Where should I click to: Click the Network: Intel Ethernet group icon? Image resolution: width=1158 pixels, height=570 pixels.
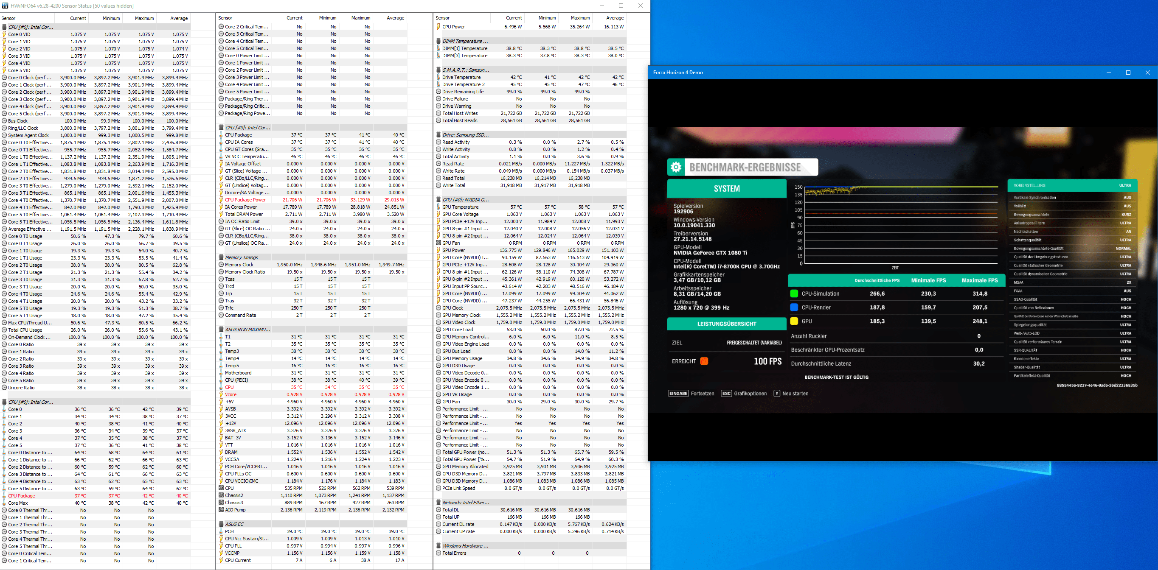[x=438, y=503]
